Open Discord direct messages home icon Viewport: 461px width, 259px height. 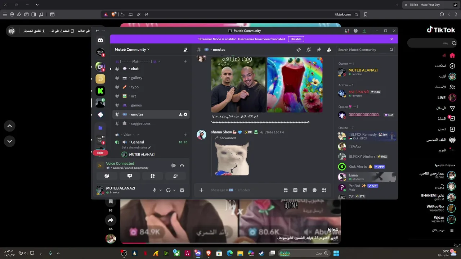coord(100,41)
